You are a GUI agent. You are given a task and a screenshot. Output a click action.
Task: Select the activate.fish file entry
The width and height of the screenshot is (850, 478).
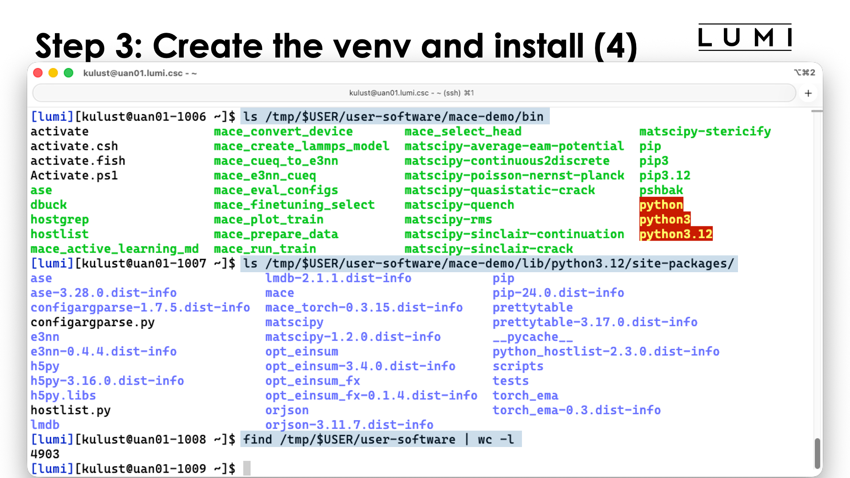coord(77,161)
